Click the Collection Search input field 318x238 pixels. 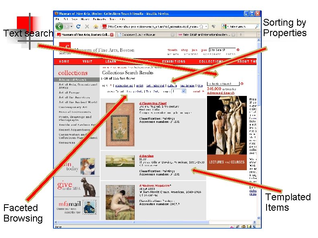pos(223,83)
